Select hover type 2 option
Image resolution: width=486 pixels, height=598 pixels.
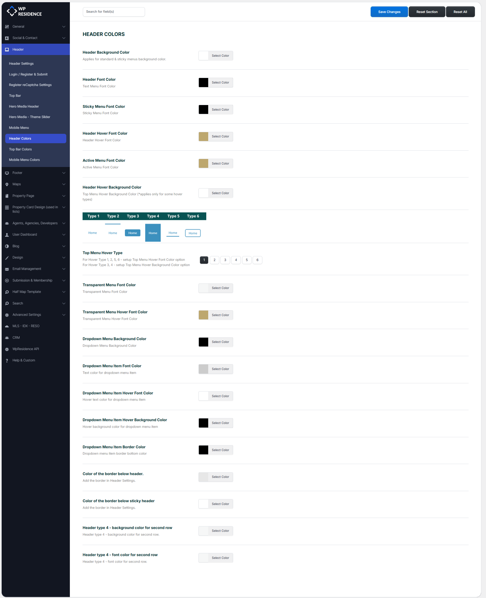[x=215, y=260]
